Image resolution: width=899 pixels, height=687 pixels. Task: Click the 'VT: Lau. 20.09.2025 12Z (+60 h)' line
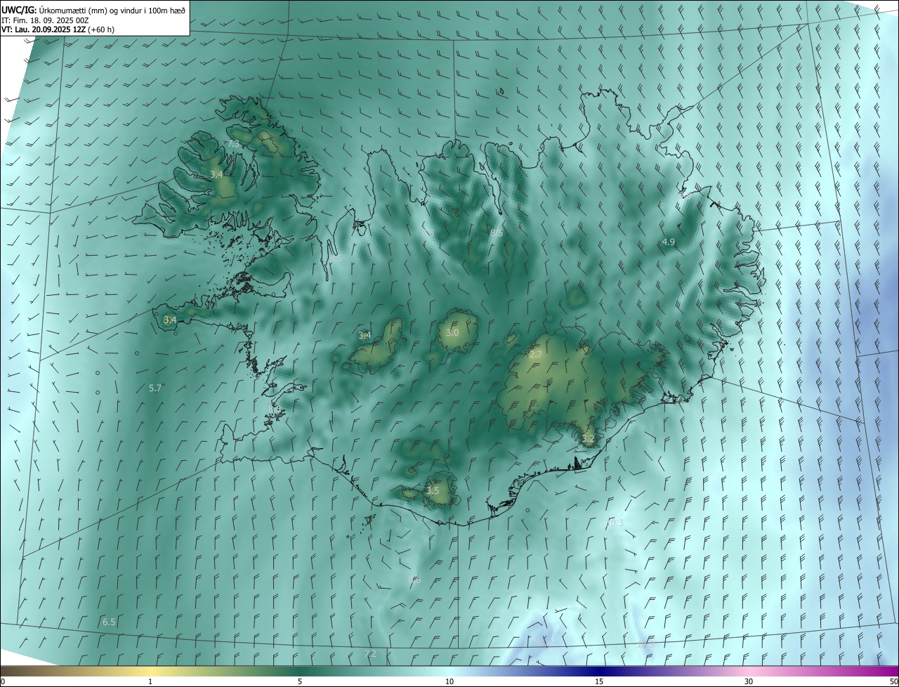pyautogui.click(x=58, y=30)
